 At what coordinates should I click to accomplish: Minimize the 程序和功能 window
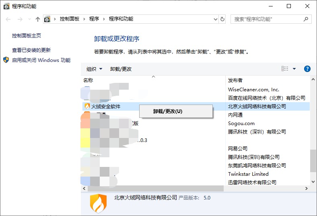point(271,6)
